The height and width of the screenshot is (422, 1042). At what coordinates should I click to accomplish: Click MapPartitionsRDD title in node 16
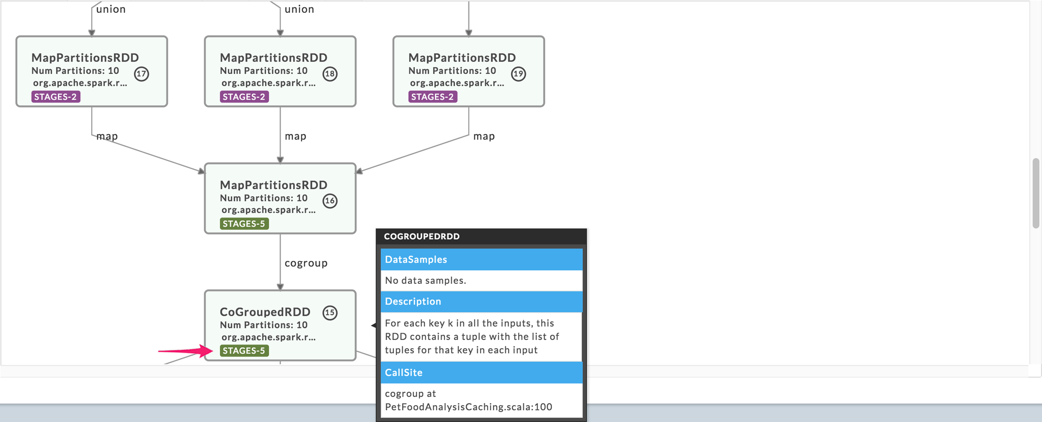[273, 185]
